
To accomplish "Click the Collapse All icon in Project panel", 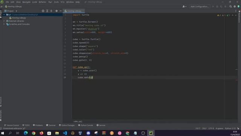I will click(51, 11).
